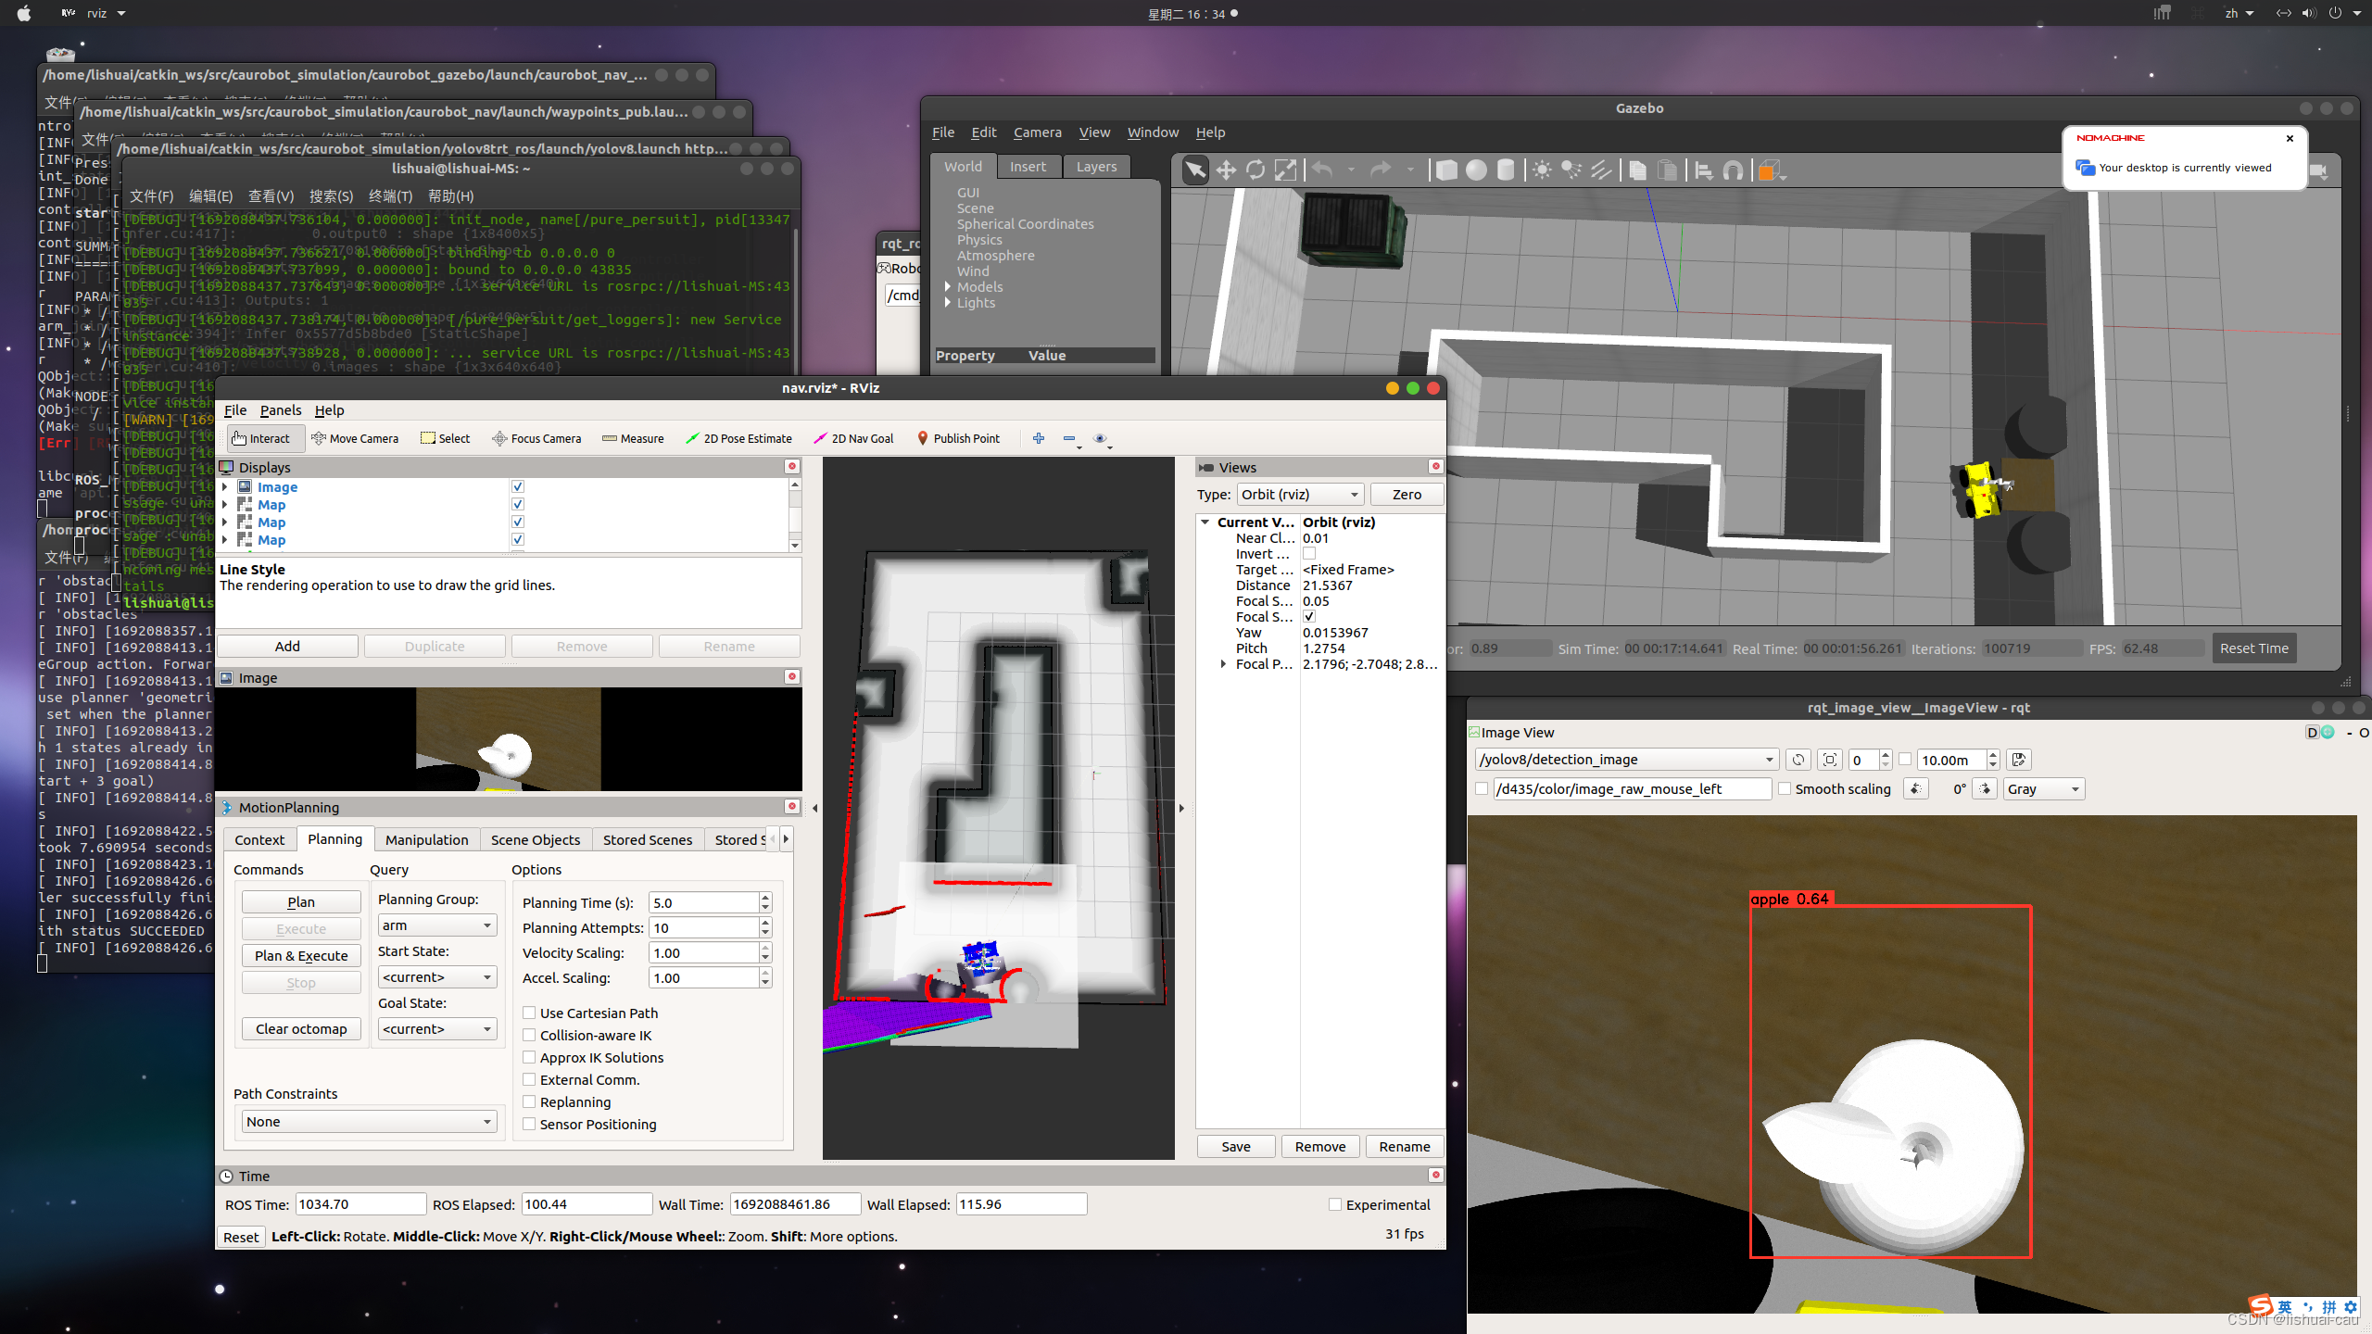Open the /yolov8/detection_image topic dropdown

1626,760
